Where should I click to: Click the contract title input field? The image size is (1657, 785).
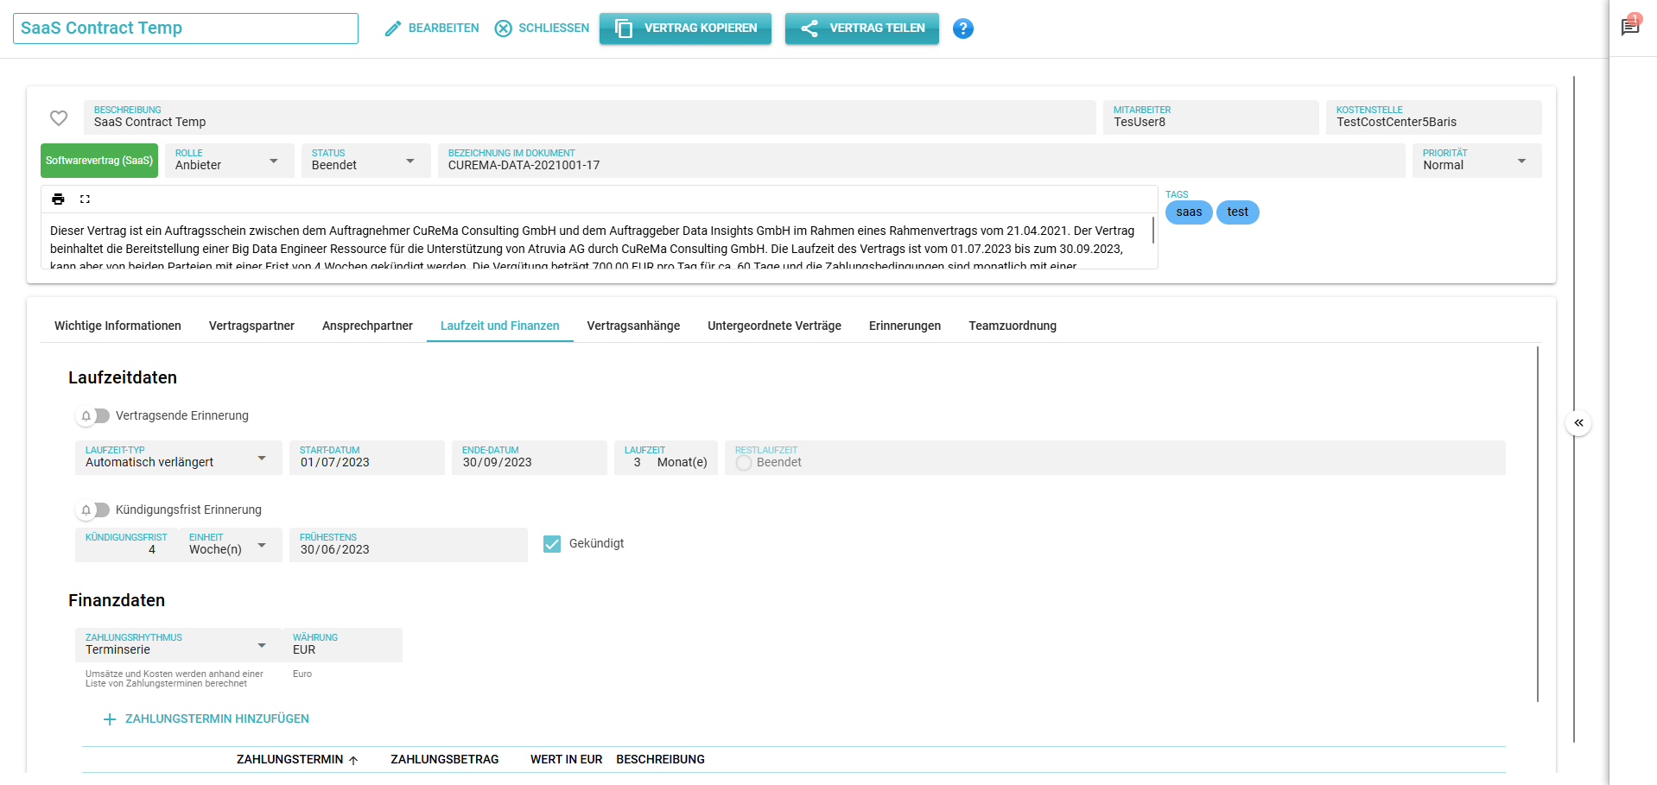tap(186, 28)
